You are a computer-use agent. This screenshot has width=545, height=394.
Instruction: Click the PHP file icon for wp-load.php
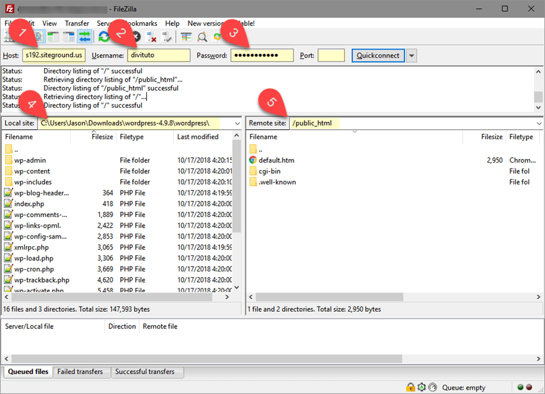click(x=8, y=258)
